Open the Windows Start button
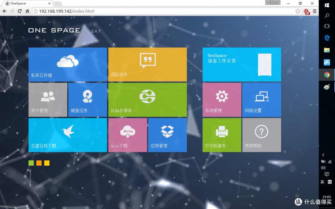This screenshot has height=209, width=335. click(x=327, y=5)
